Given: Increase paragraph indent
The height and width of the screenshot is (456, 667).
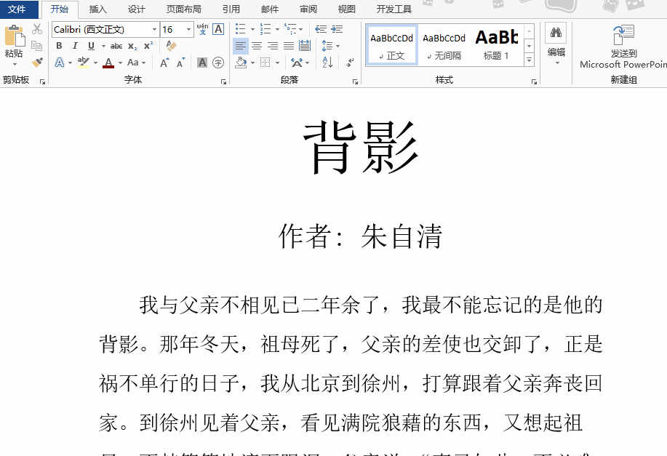Looking at the screenshot, I should pos(337,29).
